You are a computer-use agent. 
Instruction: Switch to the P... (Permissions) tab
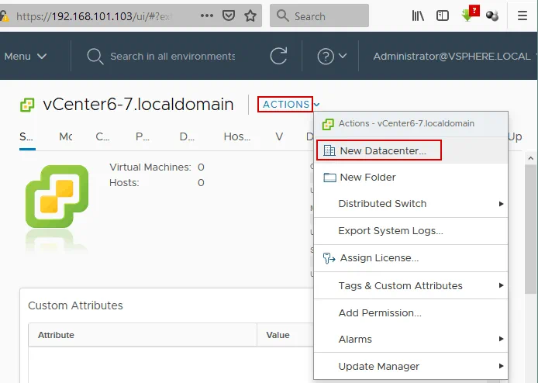click(x=143, y=137)
